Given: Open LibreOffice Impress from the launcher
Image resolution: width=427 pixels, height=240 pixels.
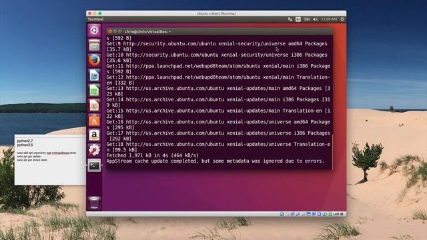Looking at the screenshot, I should [94, 105].
